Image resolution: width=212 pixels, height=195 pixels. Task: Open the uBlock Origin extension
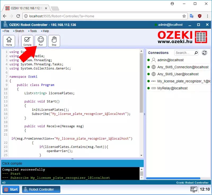click(x=200, y=16)
